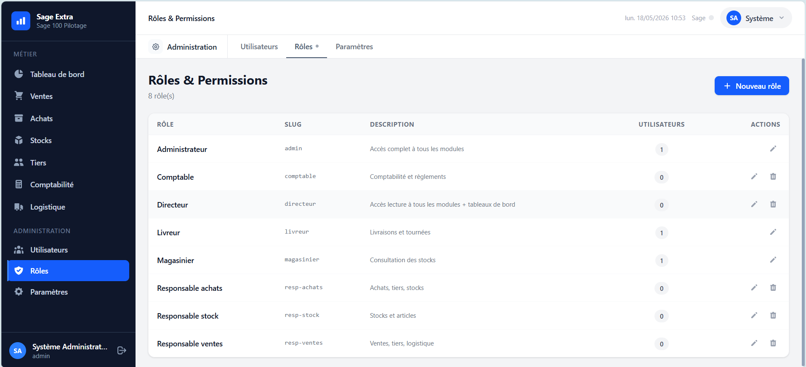Click the Tiers people icon

point(19,162)
